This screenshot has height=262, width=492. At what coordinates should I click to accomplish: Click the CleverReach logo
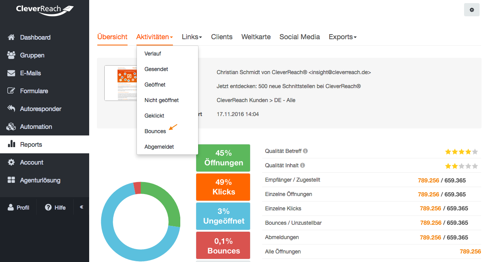tap(45, 10)
